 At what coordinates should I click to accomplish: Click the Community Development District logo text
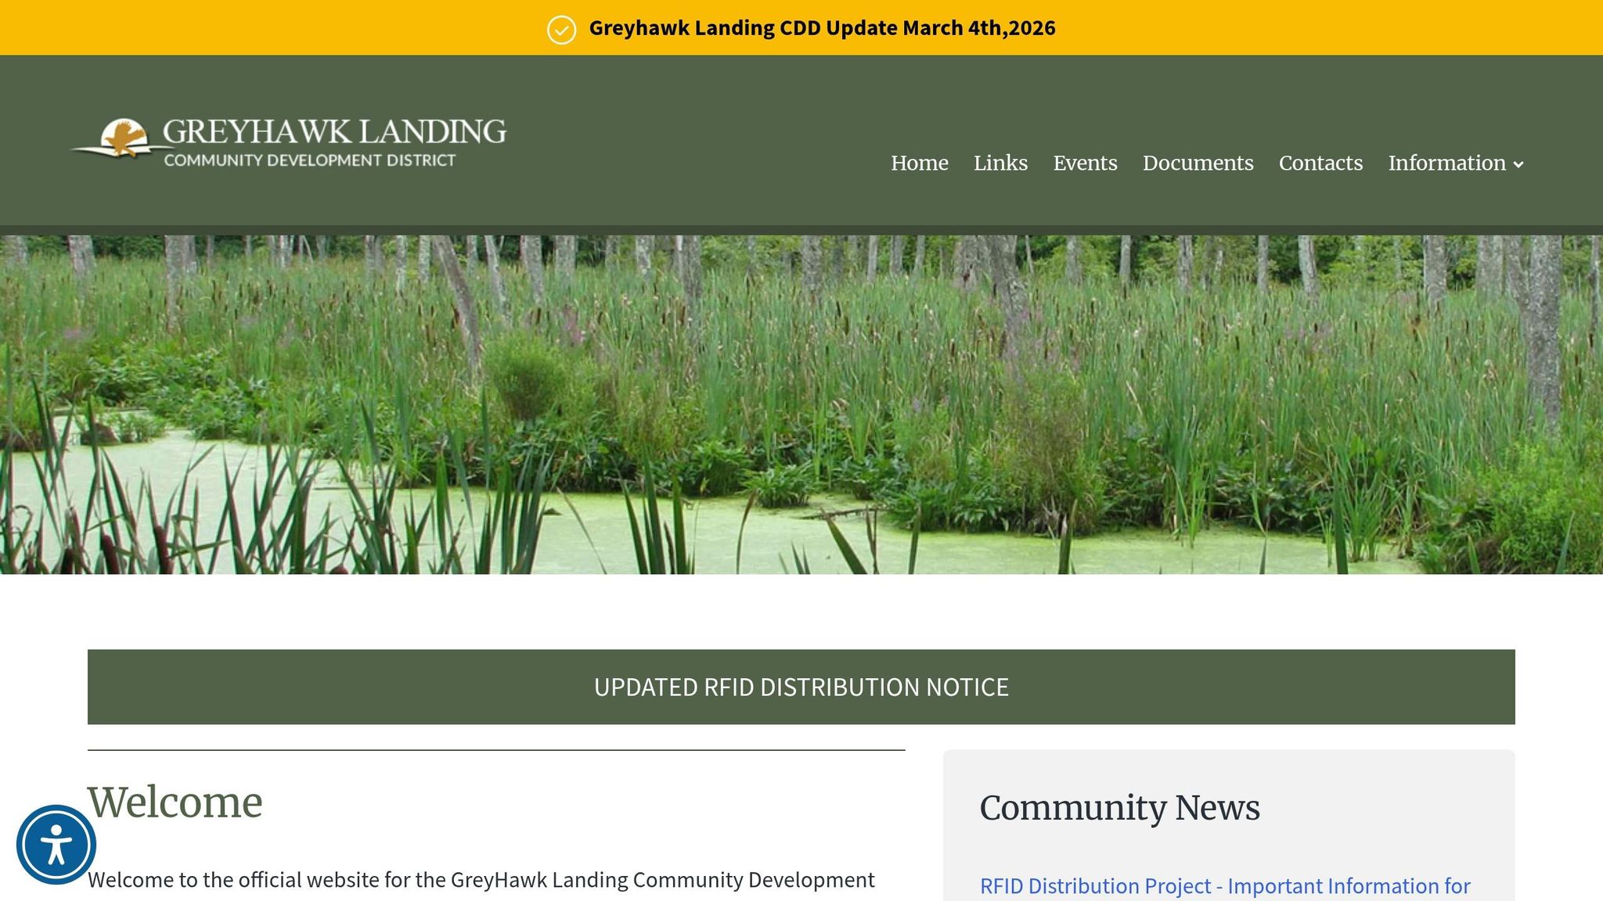tap(310, 160)
